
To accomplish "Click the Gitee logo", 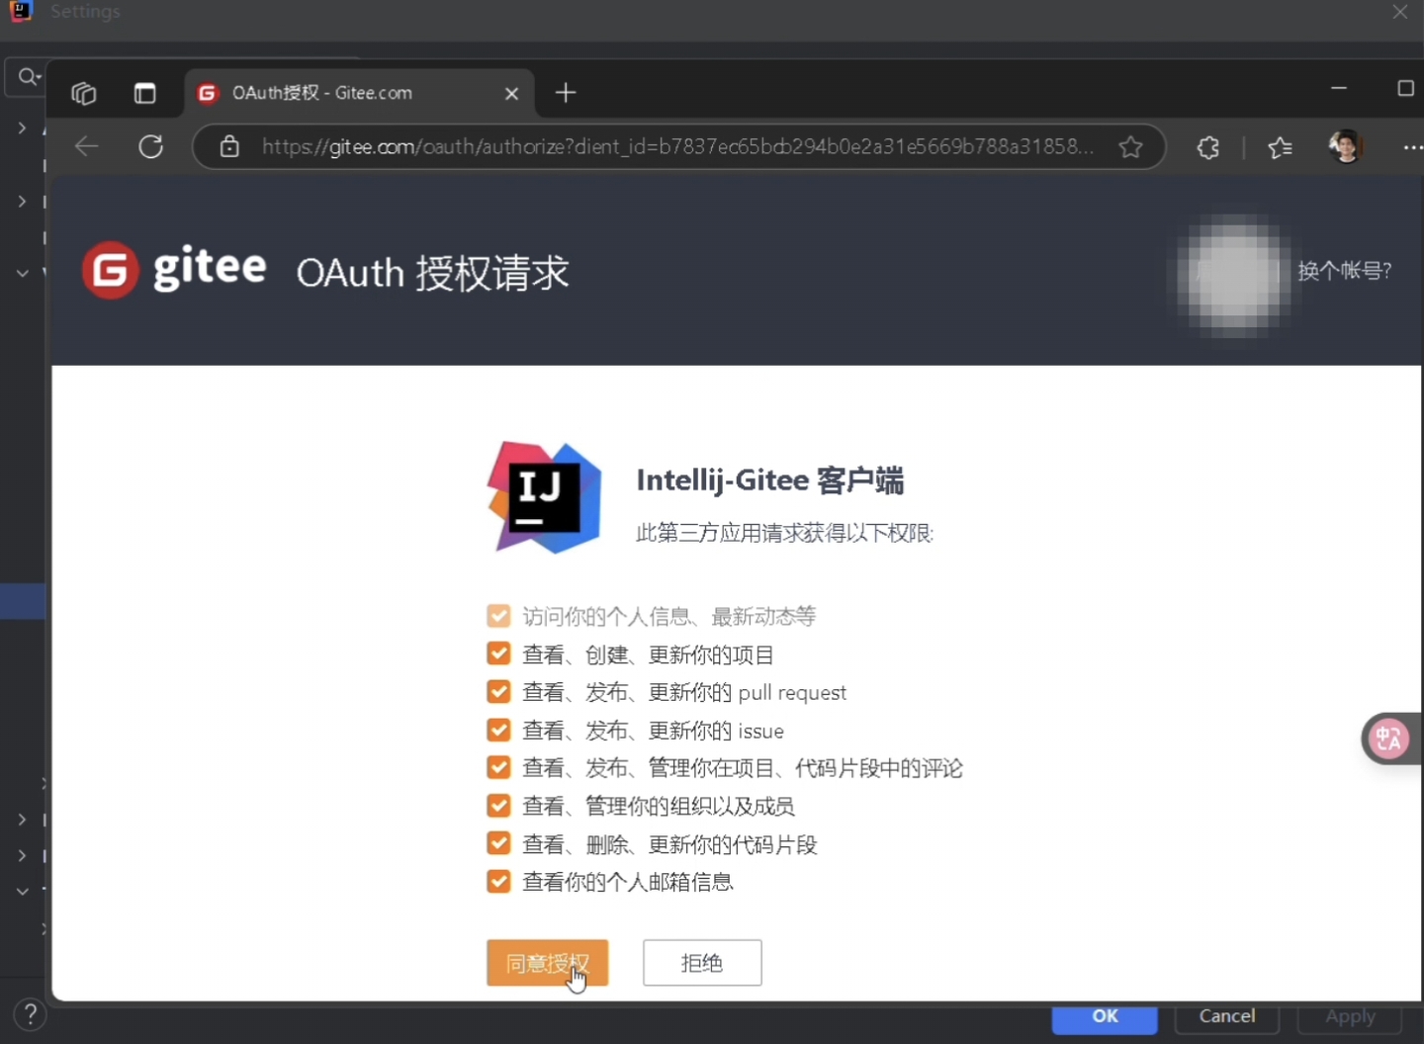I will point(174,270).
